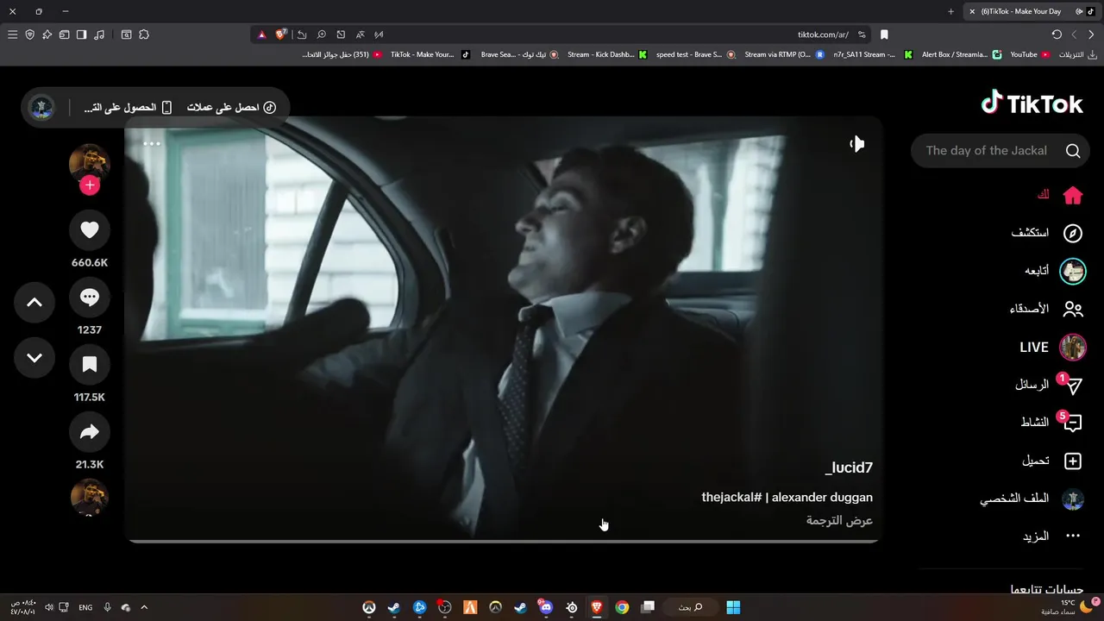Go to the next video with down chevron
The image size is (1104, 621).
pyautogui.click(x=34, y=357)
